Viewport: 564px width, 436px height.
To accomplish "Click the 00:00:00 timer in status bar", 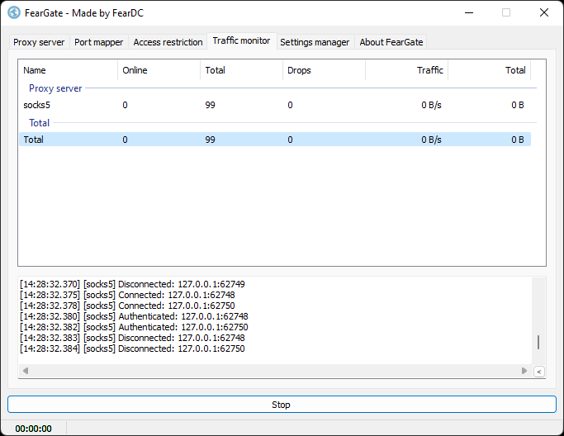I will pos(34,429).
